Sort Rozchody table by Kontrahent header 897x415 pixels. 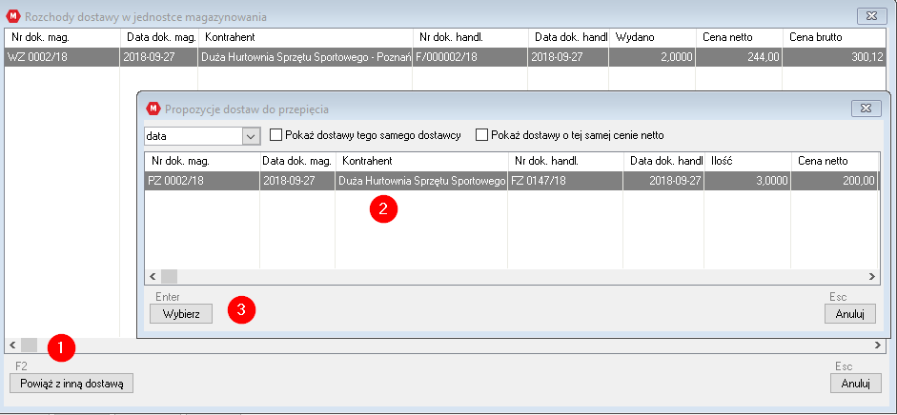pos(305,37)
